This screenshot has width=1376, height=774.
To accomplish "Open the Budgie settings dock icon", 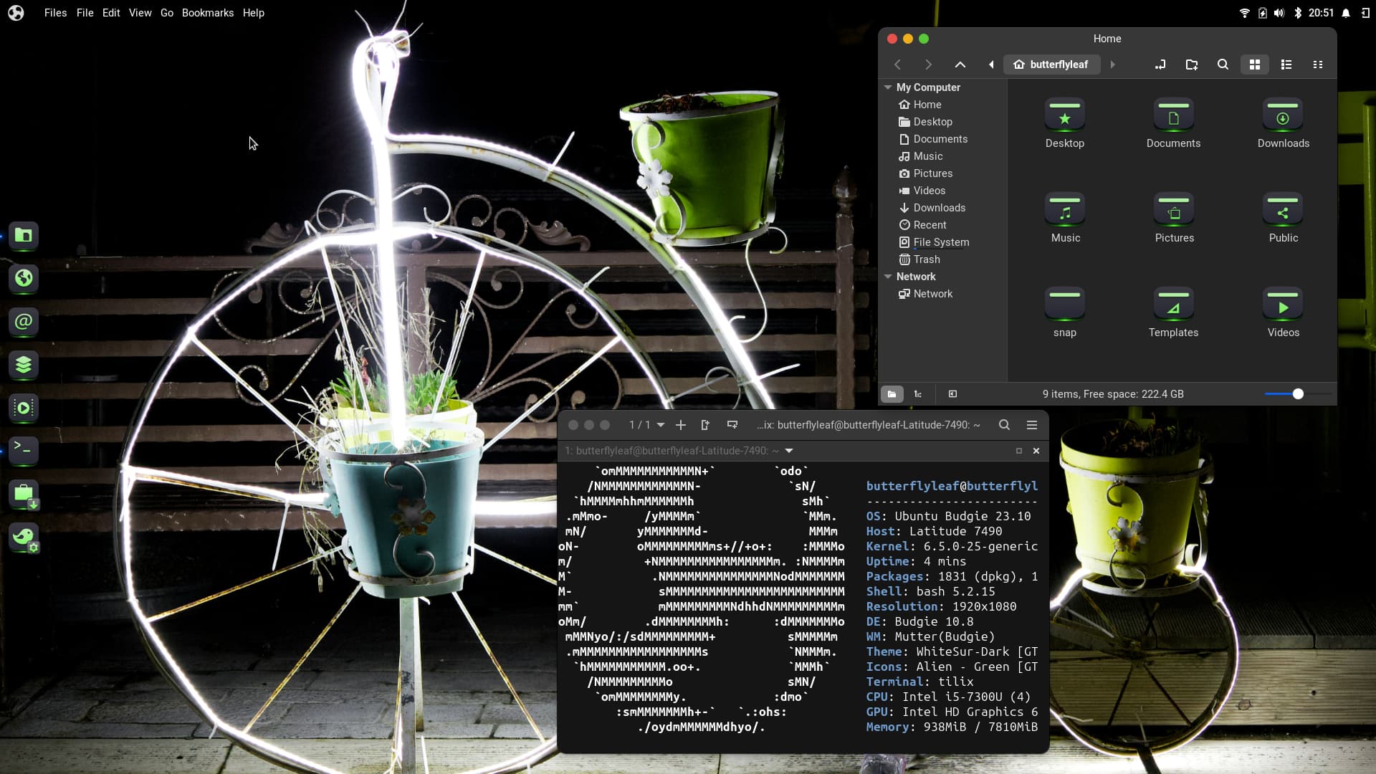I will pos(24,537).
